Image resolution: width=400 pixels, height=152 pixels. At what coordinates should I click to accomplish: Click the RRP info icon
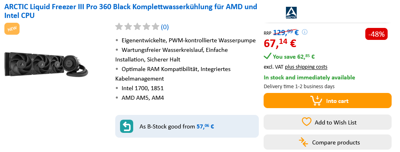305,32
